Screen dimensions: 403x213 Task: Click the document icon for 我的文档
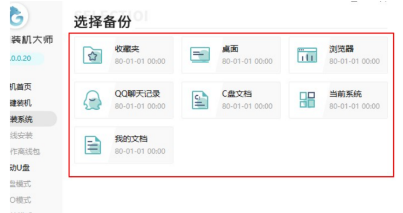[x=93, y=145]
